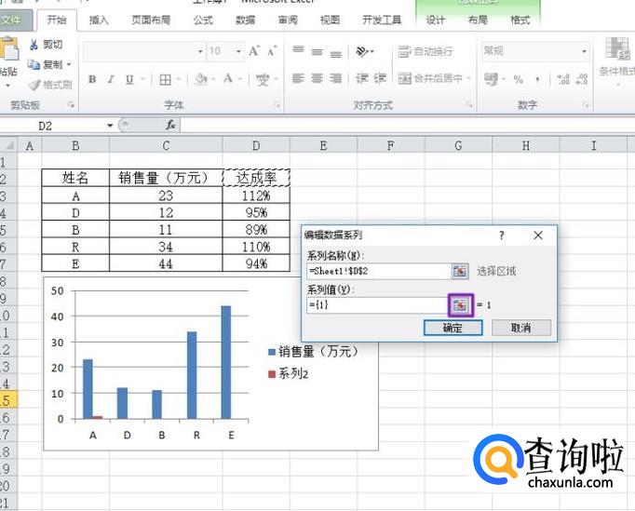Open the Name Box dropdown arrow

coord(110,125)
